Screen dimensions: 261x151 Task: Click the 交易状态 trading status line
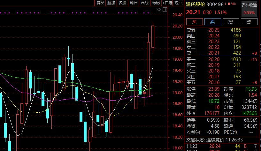[214, 140]
